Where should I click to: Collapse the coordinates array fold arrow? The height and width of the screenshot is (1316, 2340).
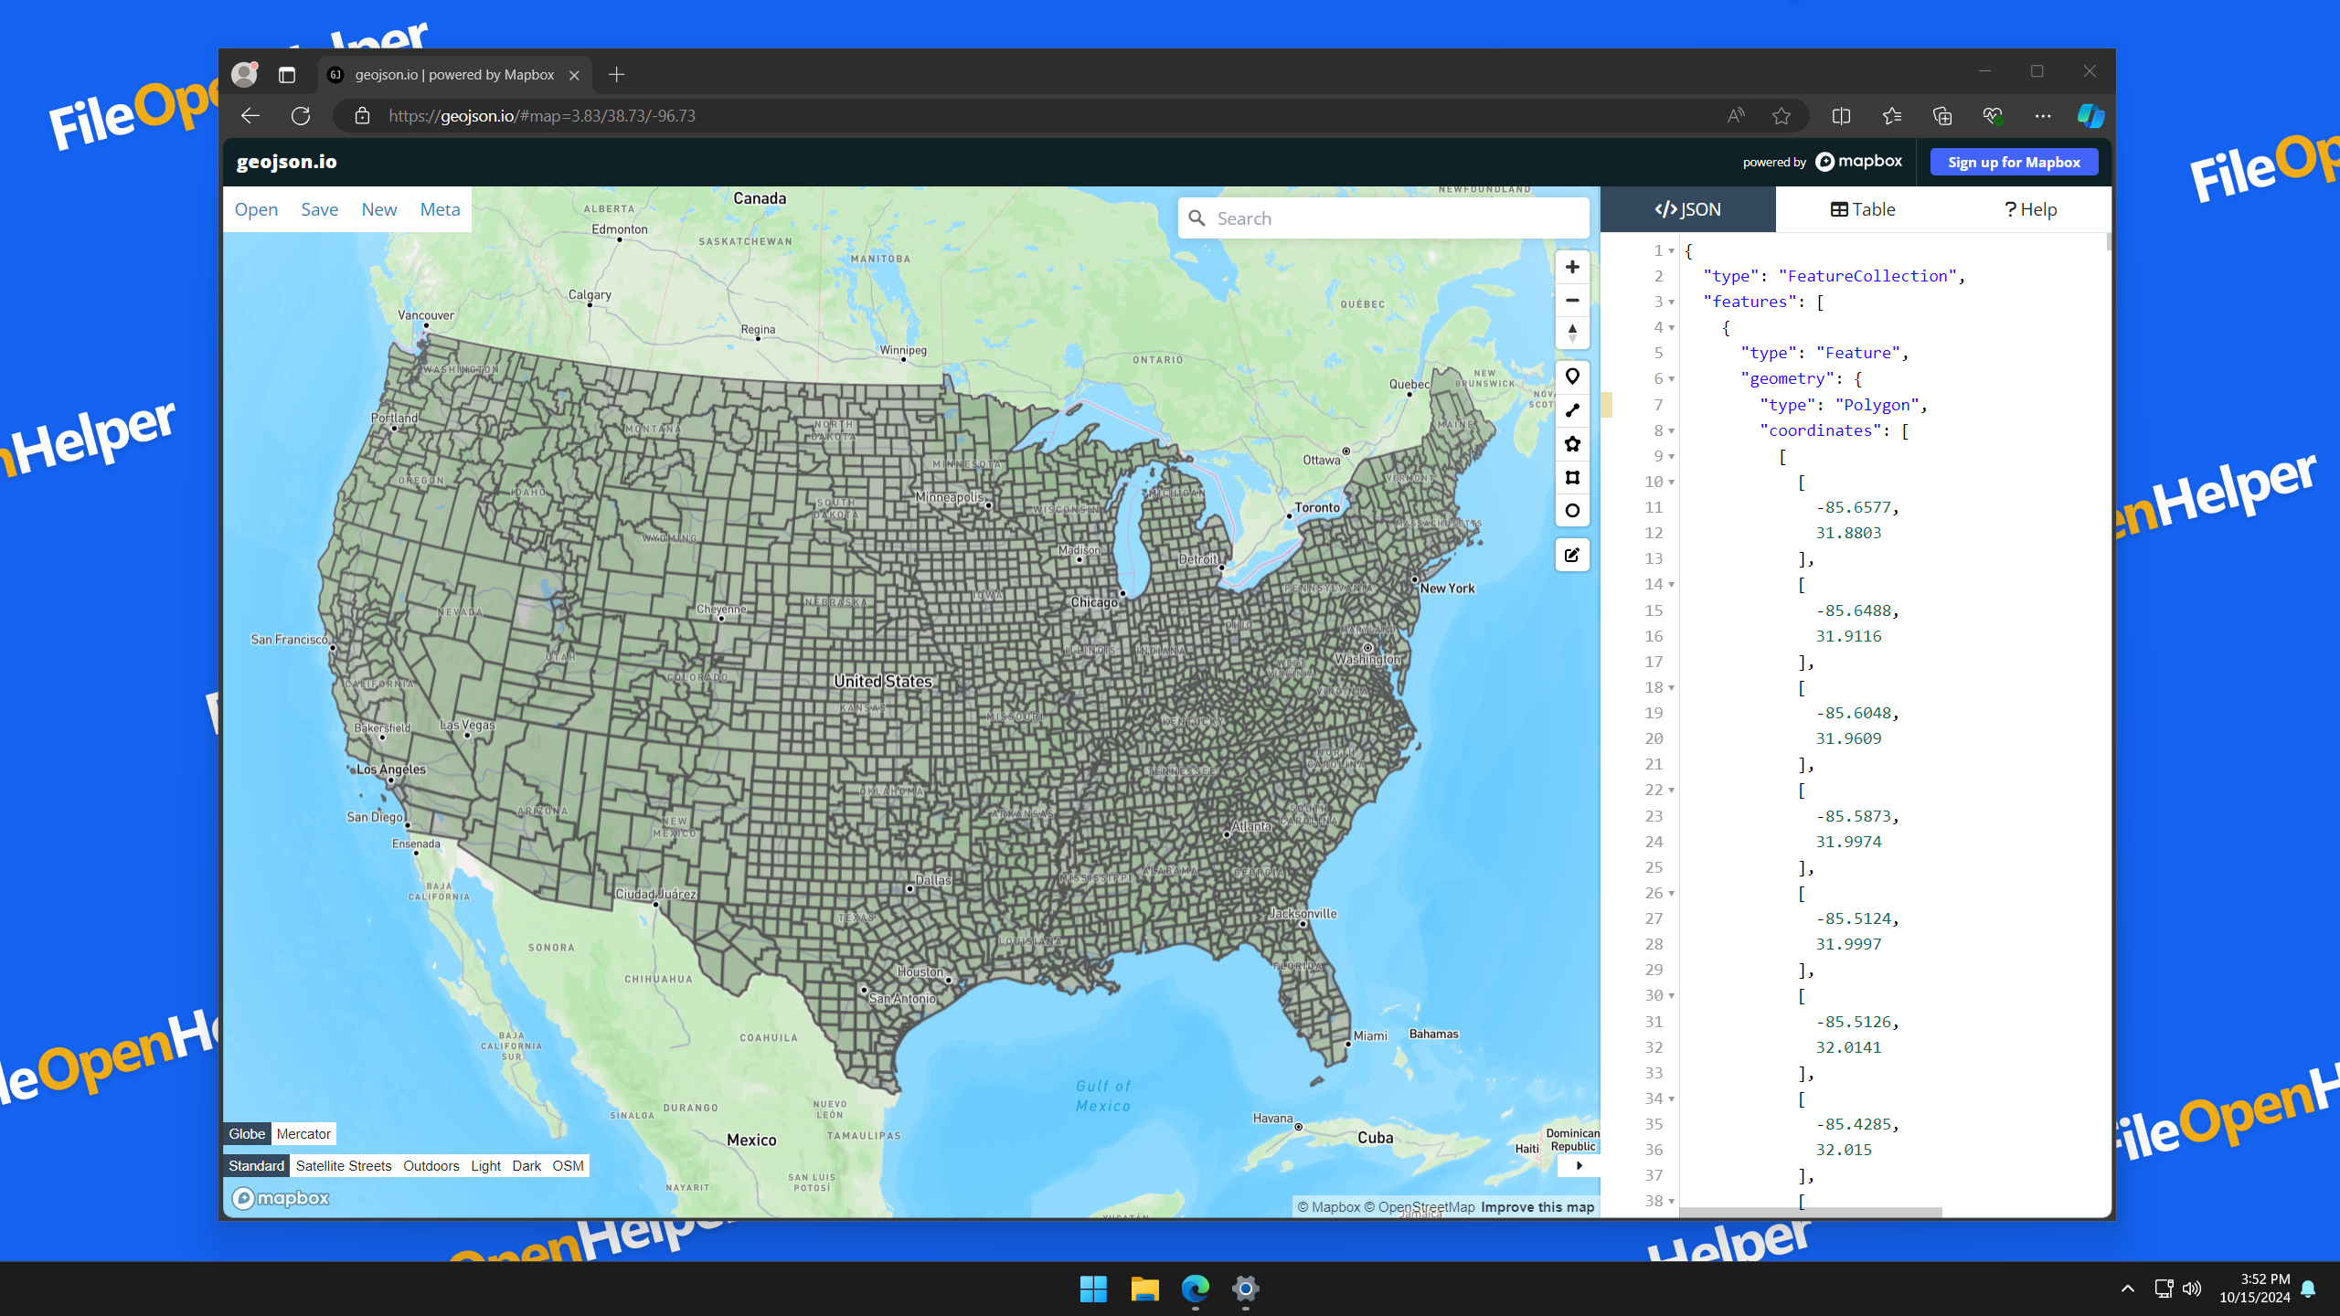pyautogui.click(x=1672, y=430)
